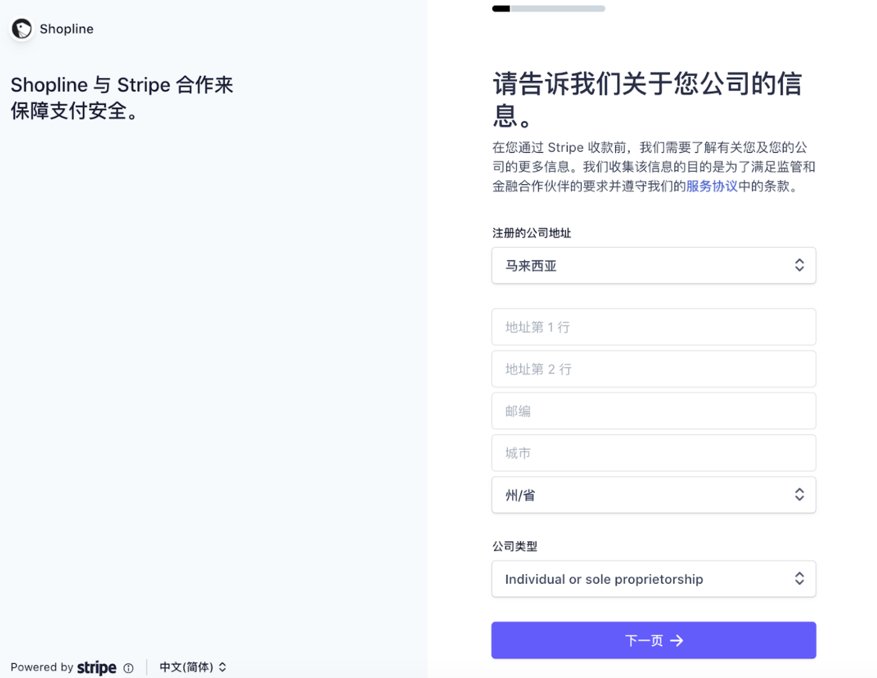Viewport: 877px width, 678px height.
Task: Focus the 地址第 2 行 input field
Action: point(653,369)
